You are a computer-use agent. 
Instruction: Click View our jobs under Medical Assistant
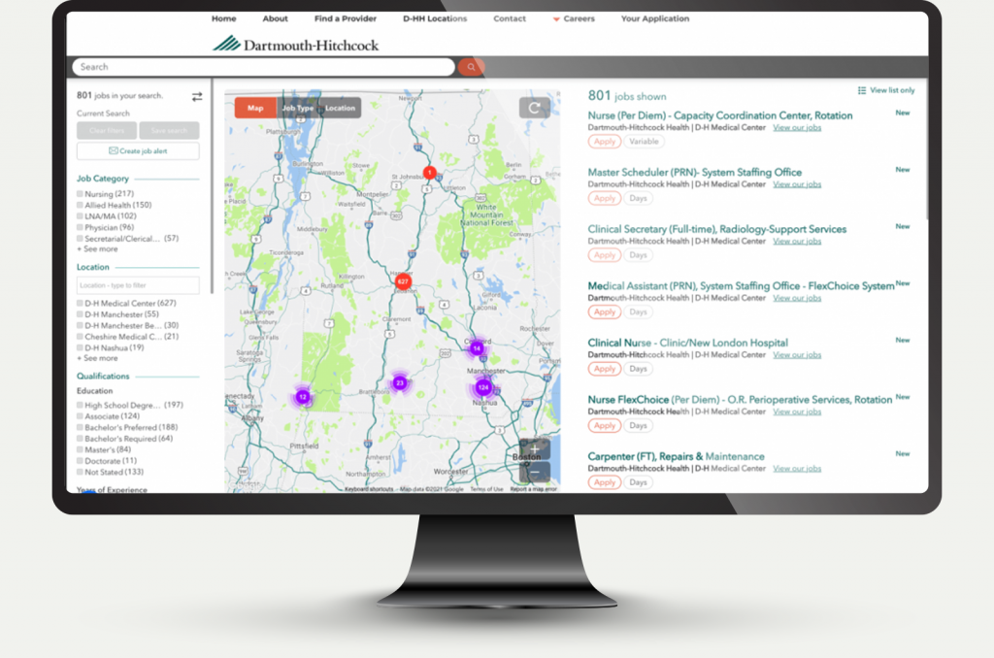797,298
